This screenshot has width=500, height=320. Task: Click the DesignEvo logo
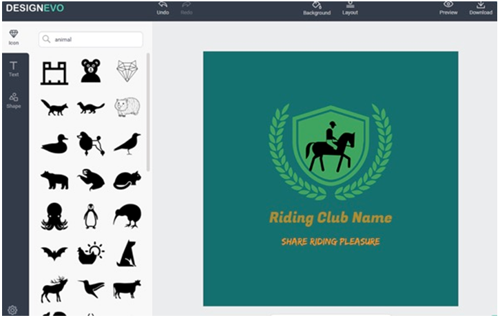pos(34,8)
